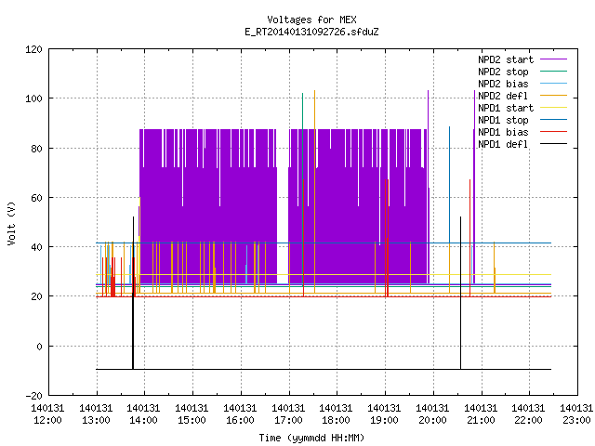Click the x-axis tick label 140131 12:00

[x=47, y=414]
